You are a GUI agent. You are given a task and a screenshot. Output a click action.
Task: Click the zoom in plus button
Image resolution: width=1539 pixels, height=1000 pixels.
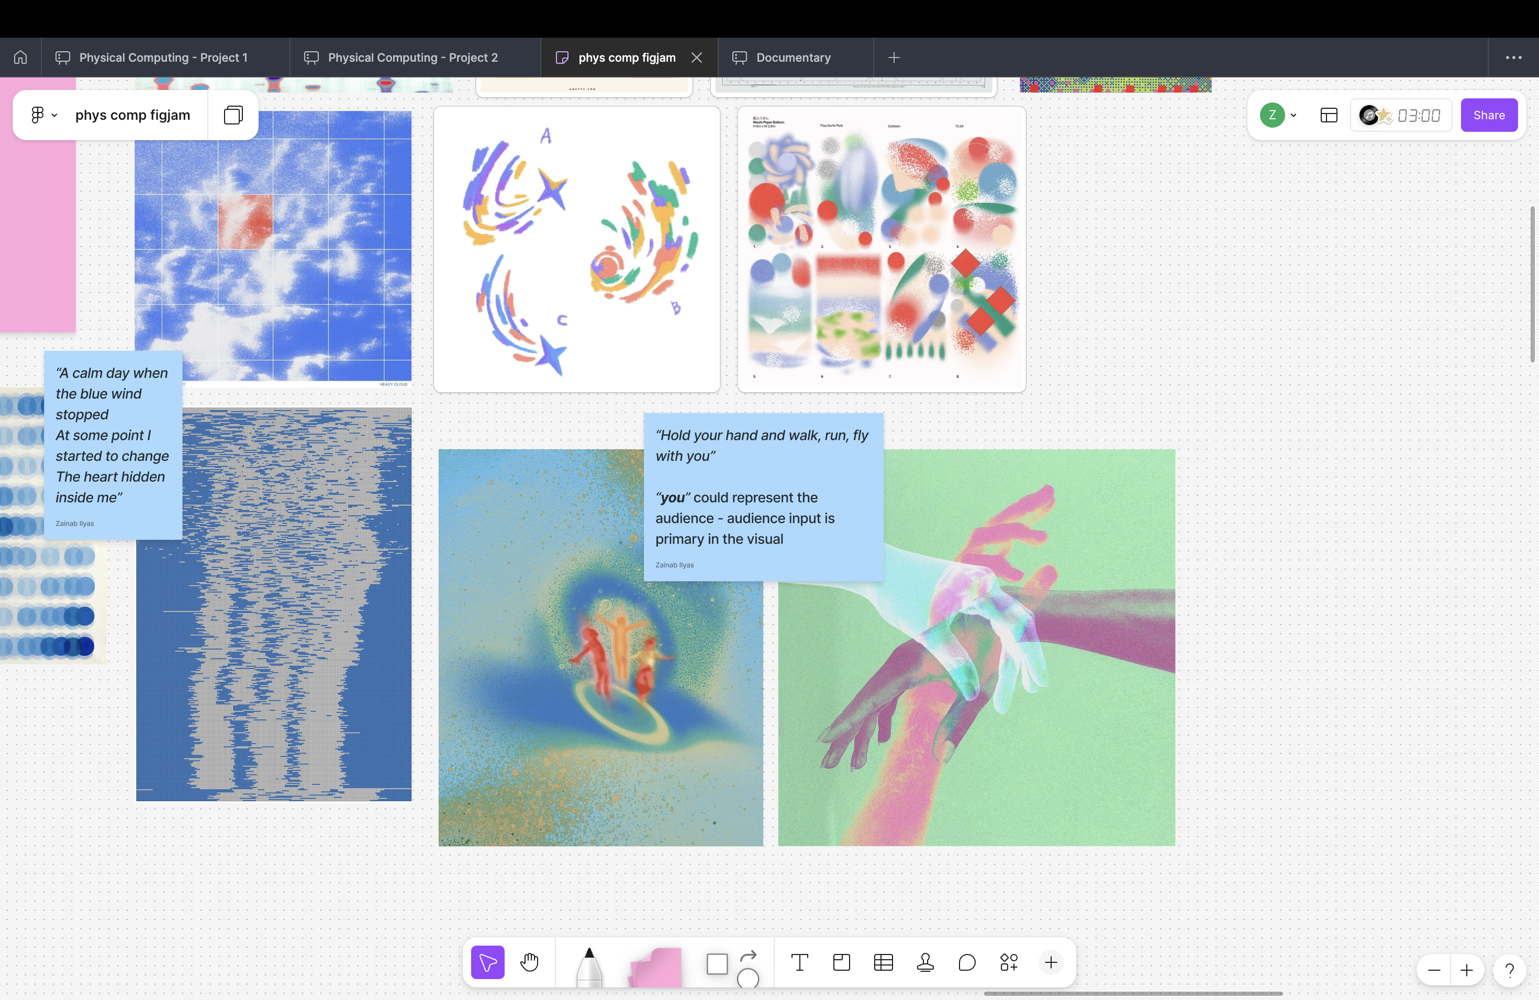pos(1467,970)
